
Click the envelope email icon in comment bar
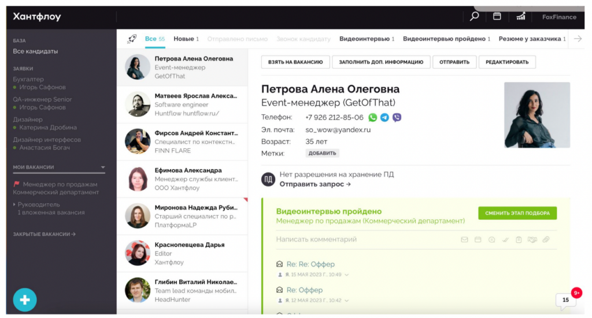coord(464,240)
